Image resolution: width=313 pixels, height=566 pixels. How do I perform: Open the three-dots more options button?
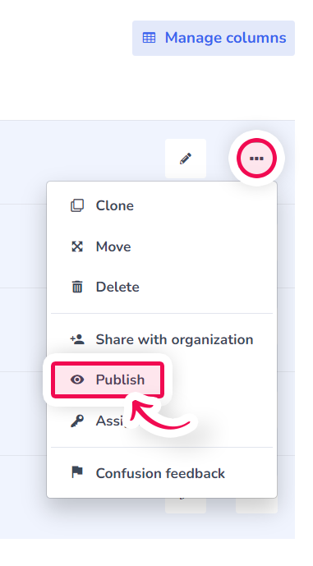click(x=256, y=158)
